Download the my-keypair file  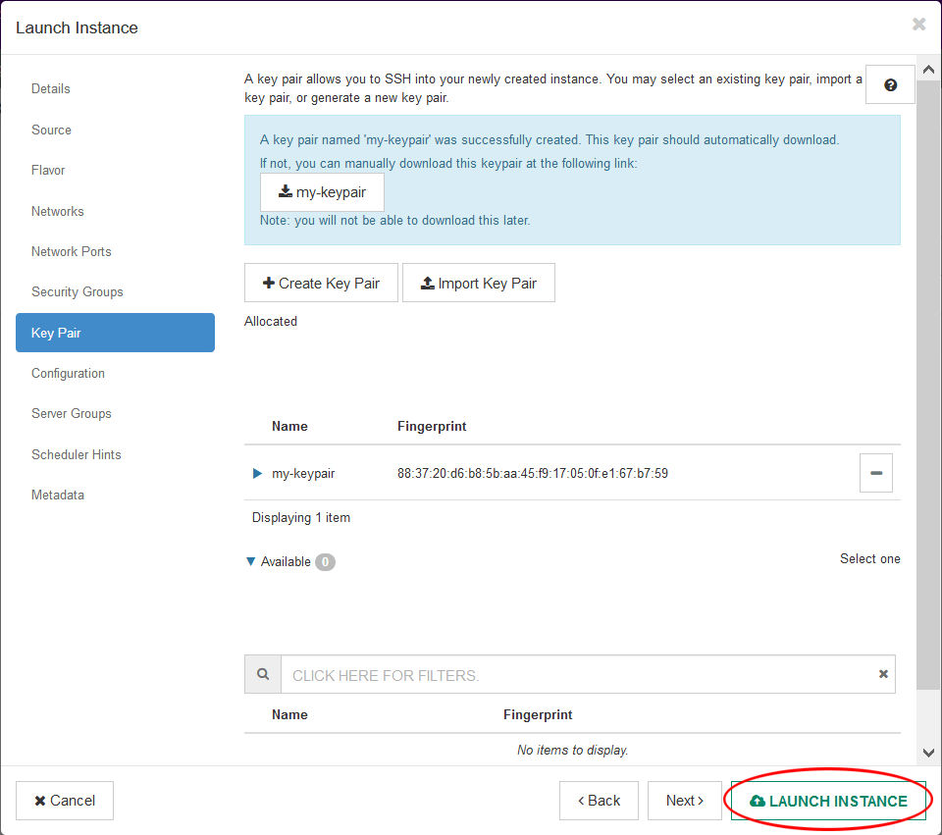[322, 192]
